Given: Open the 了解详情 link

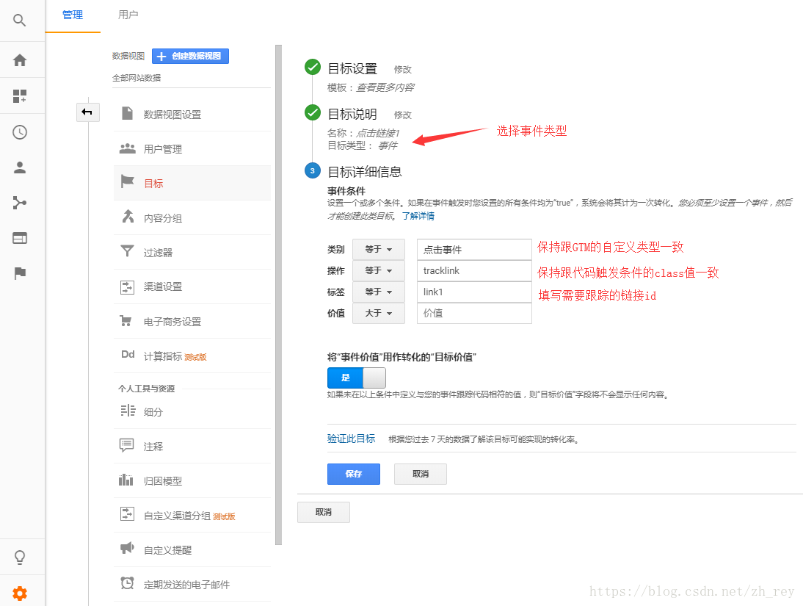Looking at the screenshot, I should (418, 216).
